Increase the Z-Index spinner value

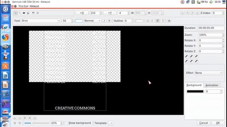[x=223, y=12]
